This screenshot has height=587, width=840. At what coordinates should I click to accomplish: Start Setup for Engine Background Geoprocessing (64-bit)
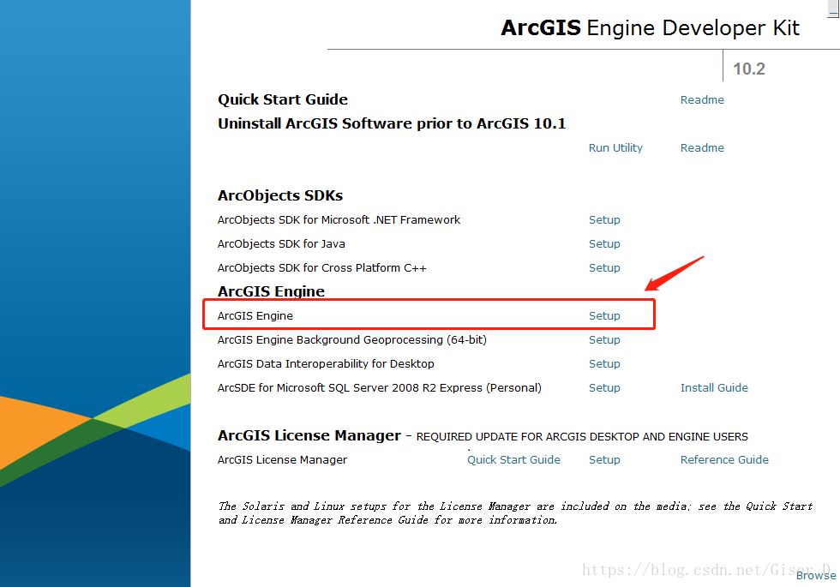(x=604, y=340)
